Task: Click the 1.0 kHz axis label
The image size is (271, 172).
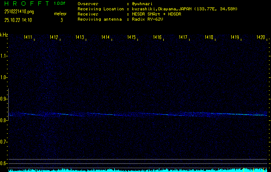Action: [x=4, y=77]
